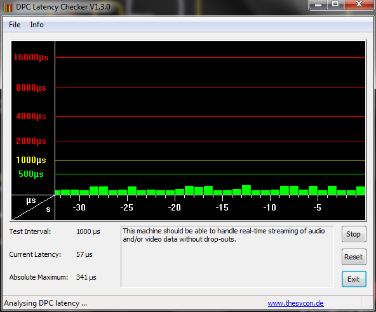The width and height of the screenshot is (376, 312).
Task: Click the Current Latency 57 µs value
Action: (x=84, y=254)
